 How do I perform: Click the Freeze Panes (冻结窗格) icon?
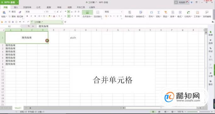tap(207, 12)
